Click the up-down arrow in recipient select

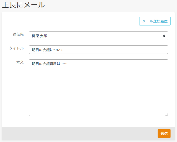click(x=164, y=36)
